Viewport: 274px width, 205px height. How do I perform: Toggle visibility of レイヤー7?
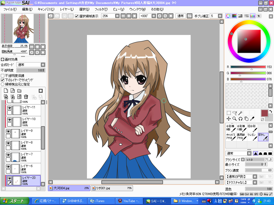(8, 155)
